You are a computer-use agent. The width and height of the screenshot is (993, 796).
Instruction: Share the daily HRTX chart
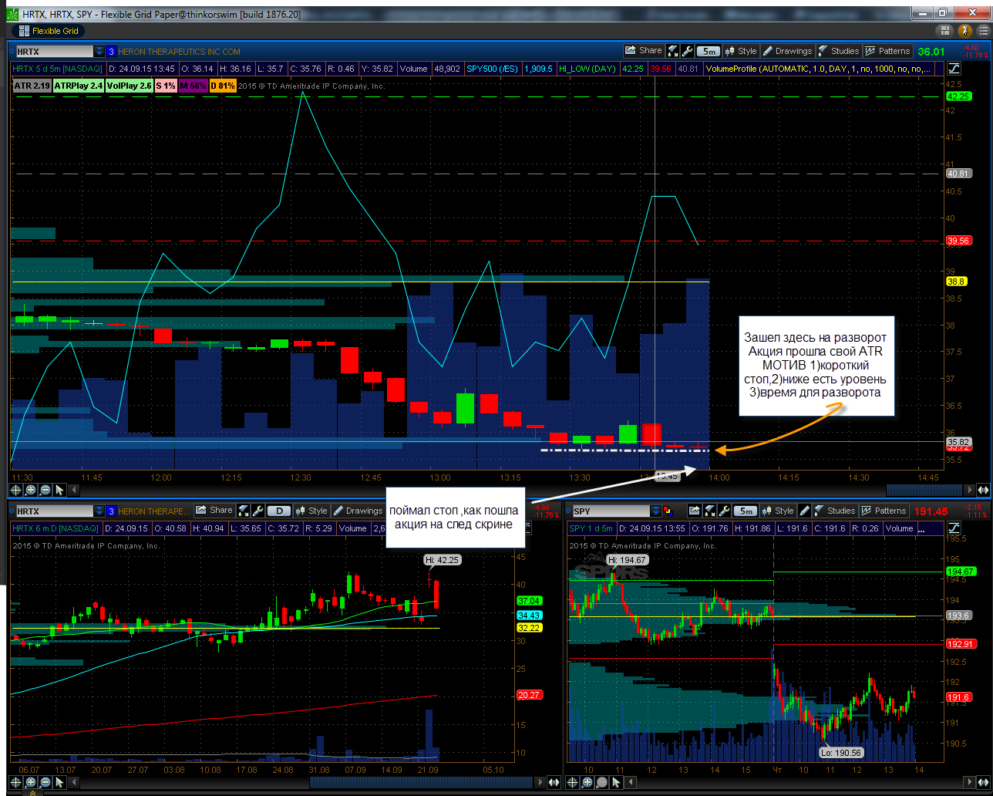(x=214, y=510)
